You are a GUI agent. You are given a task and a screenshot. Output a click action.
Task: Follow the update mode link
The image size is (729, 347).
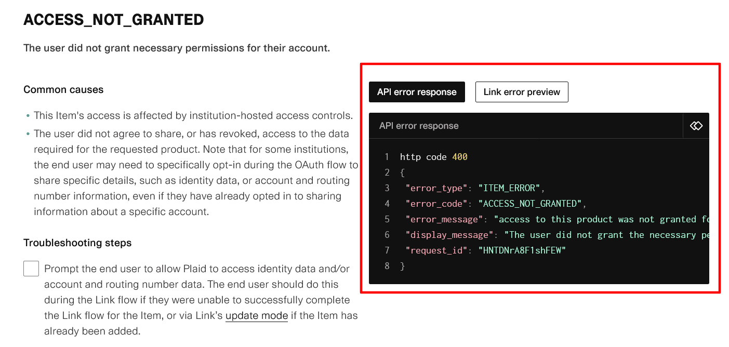tap(256, 315)
